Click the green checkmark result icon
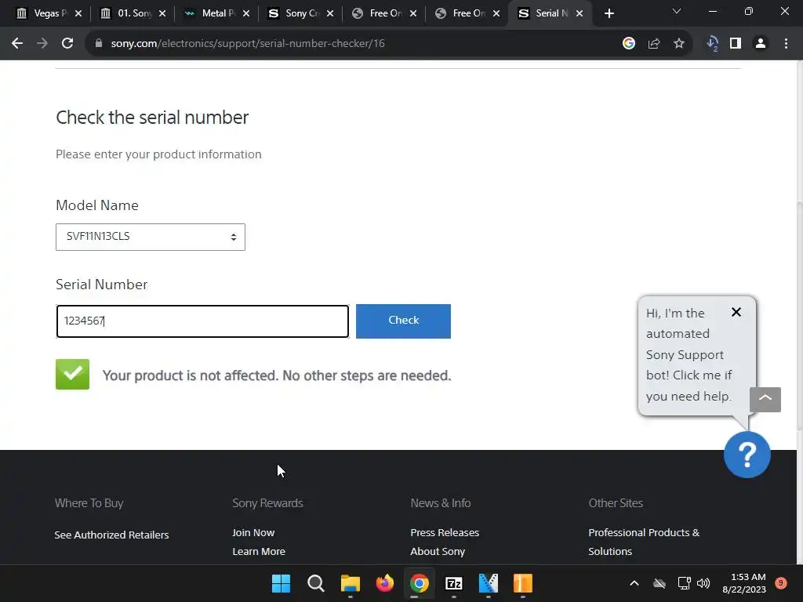Screen dimensions: 803x602 click(x=73, y=374)
